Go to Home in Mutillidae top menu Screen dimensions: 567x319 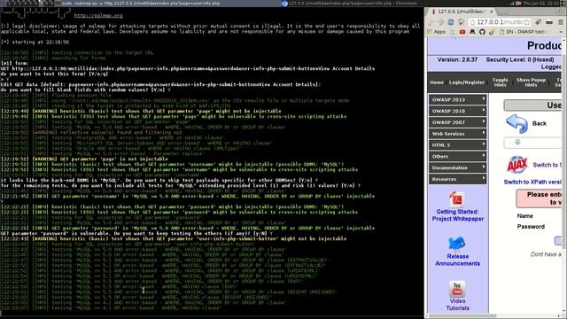click(x=437, y=82)
